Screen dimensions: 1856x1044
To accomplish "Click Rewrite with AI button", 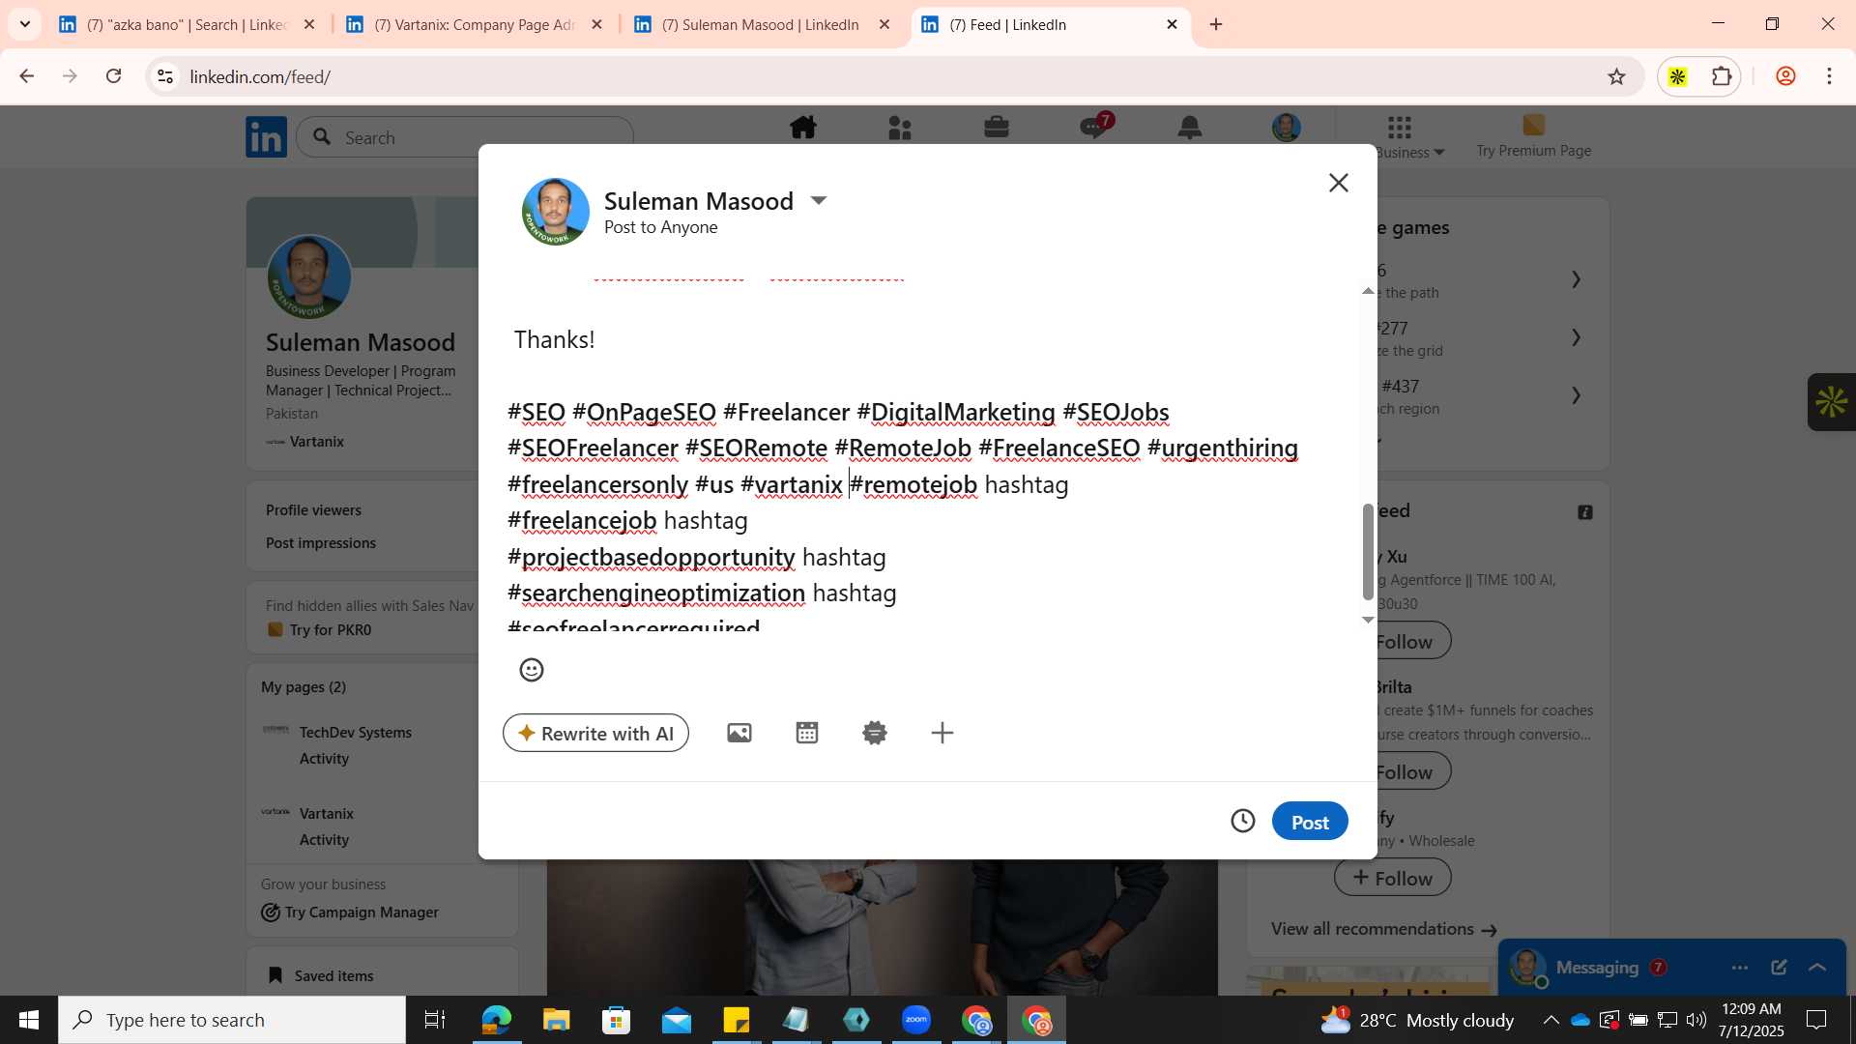I will coord(595,733).
